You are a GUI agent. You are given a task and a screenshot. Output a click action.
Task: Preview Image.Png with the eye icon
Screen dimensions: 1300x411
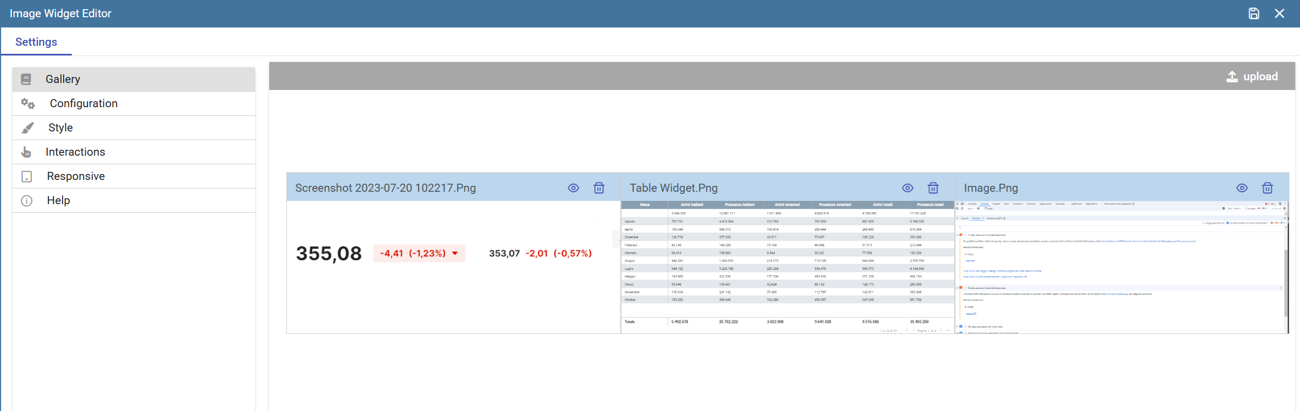(1242, 188)
